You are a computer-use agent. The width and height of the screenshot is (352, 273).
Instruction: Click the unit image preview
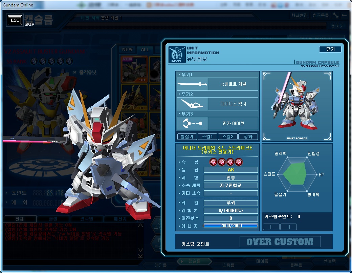(297, 106)
